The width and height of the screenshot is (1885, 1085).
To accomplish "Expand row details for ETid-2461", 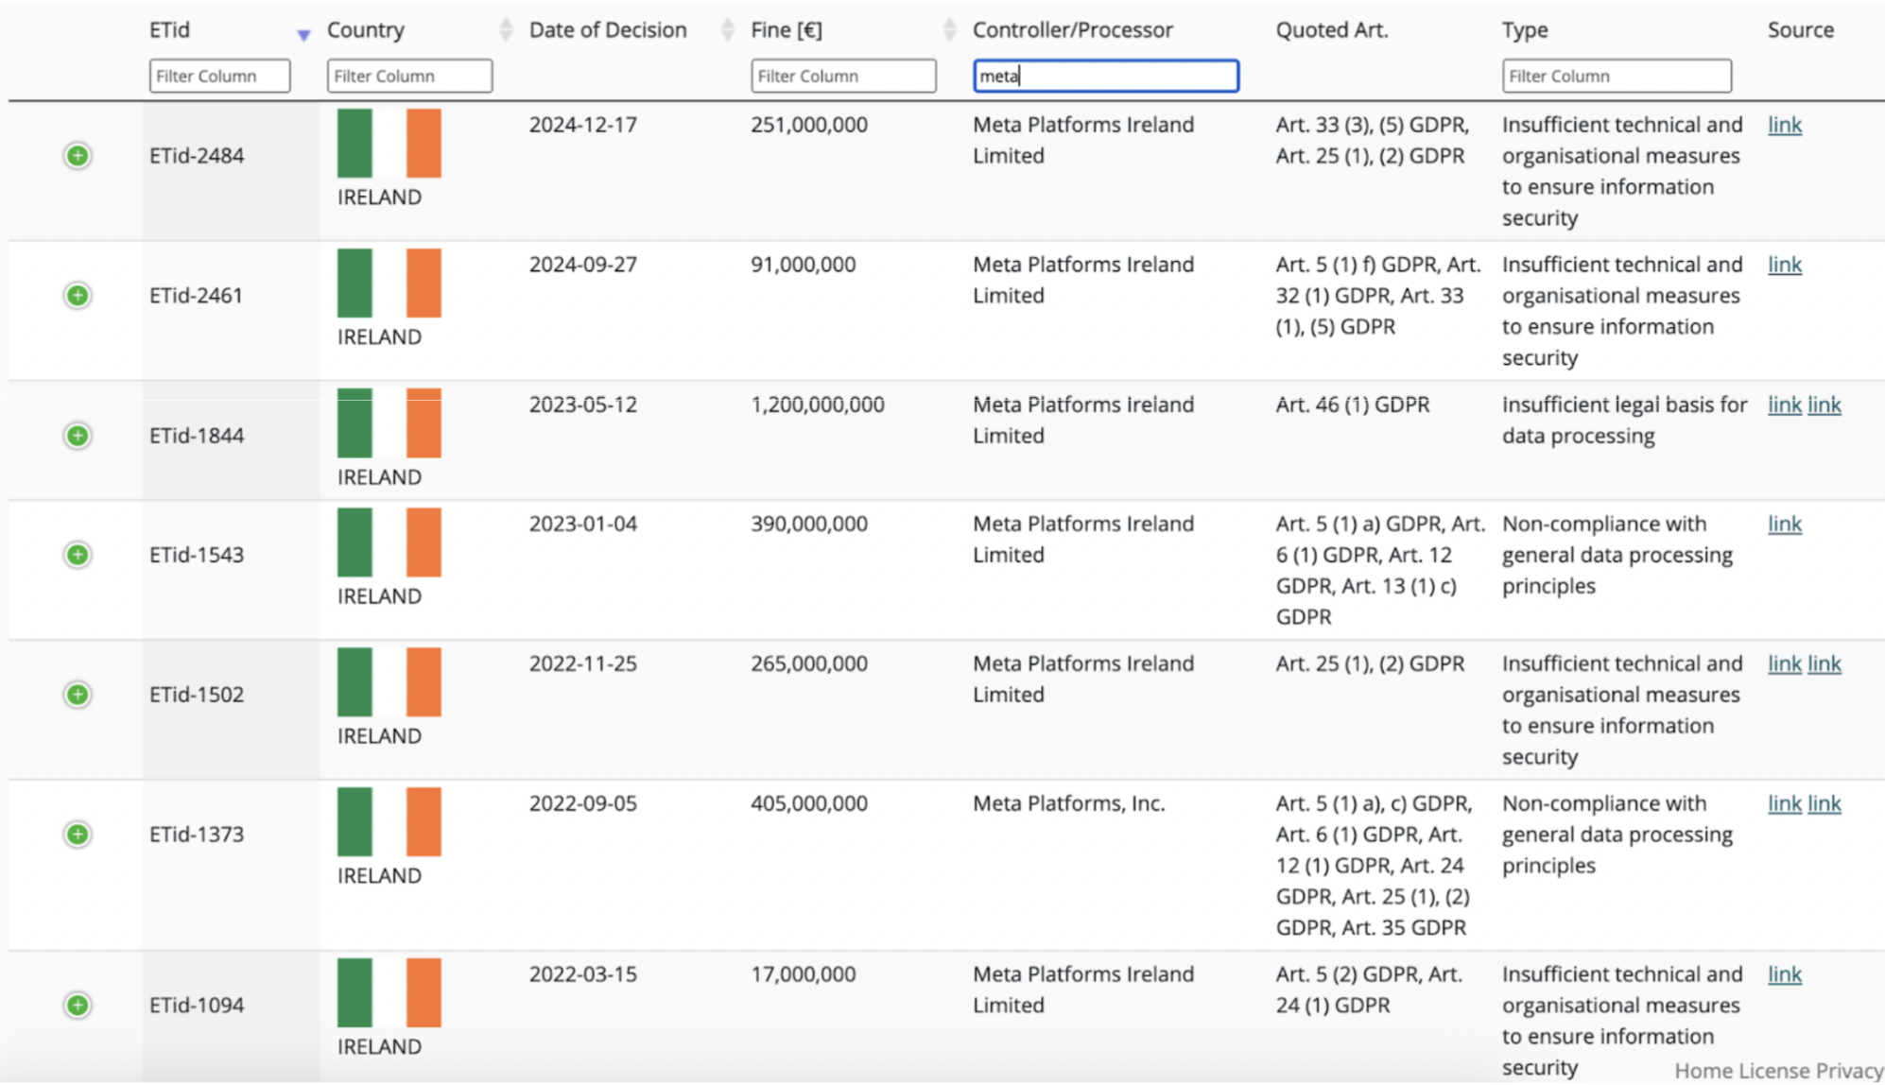I will pos(78,295).
